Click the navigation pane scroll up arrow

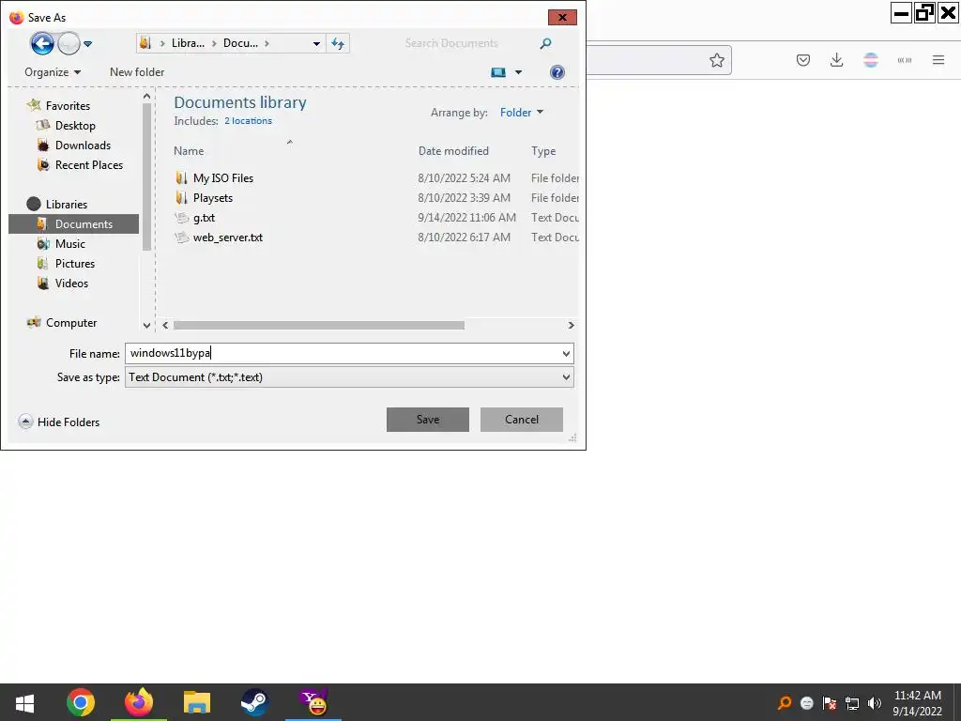pyautogui.click(x=146, y=97)
